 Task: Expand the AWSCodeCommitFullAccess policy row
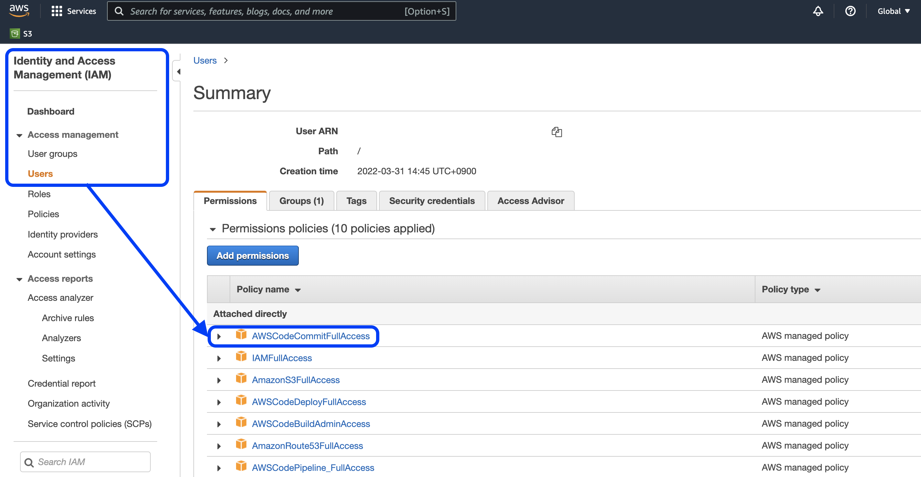click(x=219, y=336)
